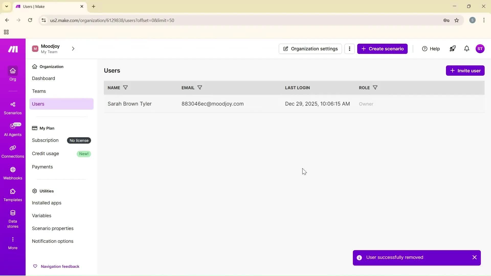Open the Connections section
Screen dimensions: 491x276
click(13, 151)
